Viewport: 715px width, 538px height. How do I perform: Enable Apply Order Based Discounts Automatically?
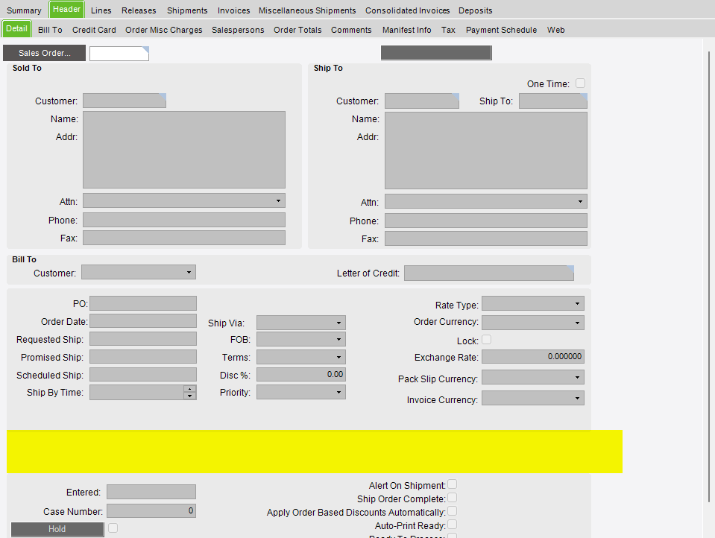tap(452, 511)
